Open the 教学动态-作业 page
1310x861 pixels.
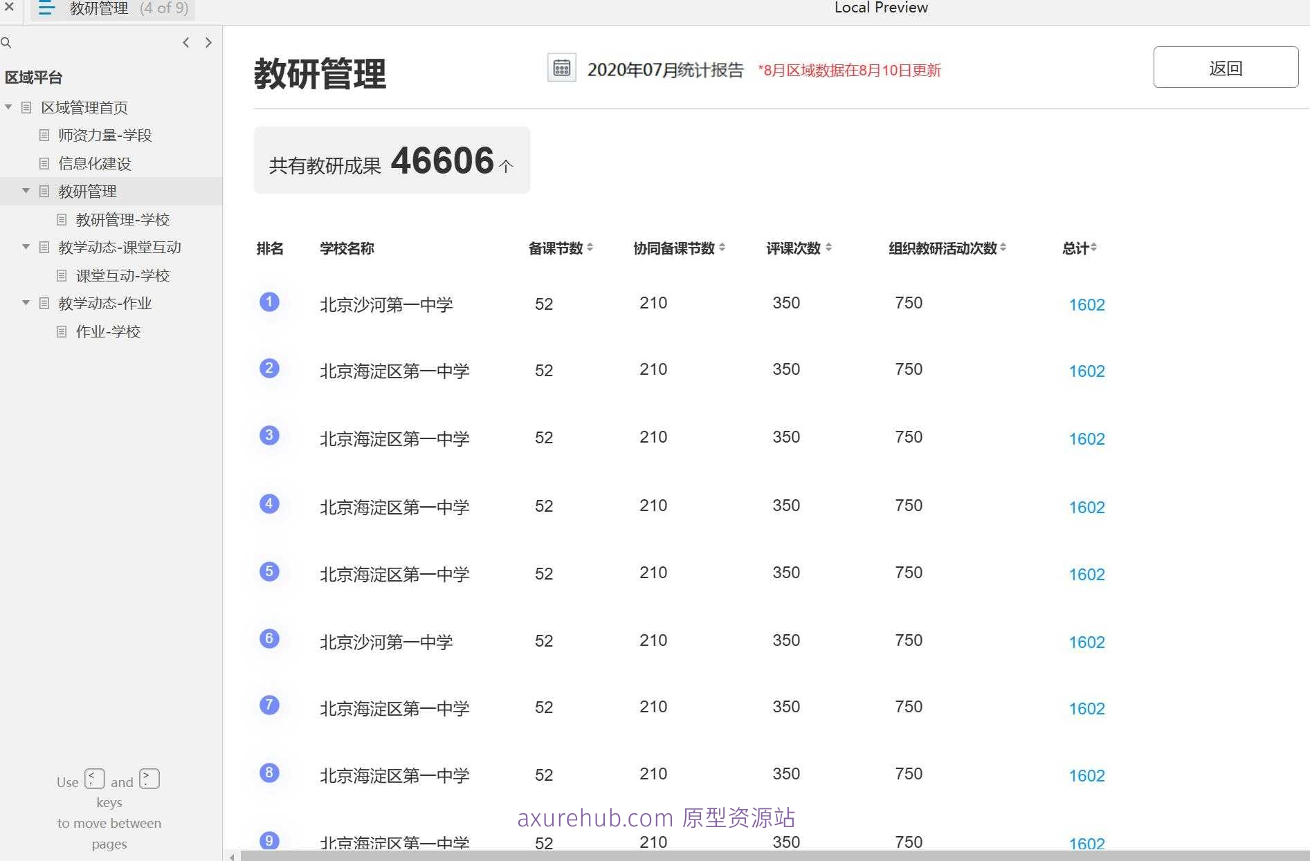pos(105,303)
